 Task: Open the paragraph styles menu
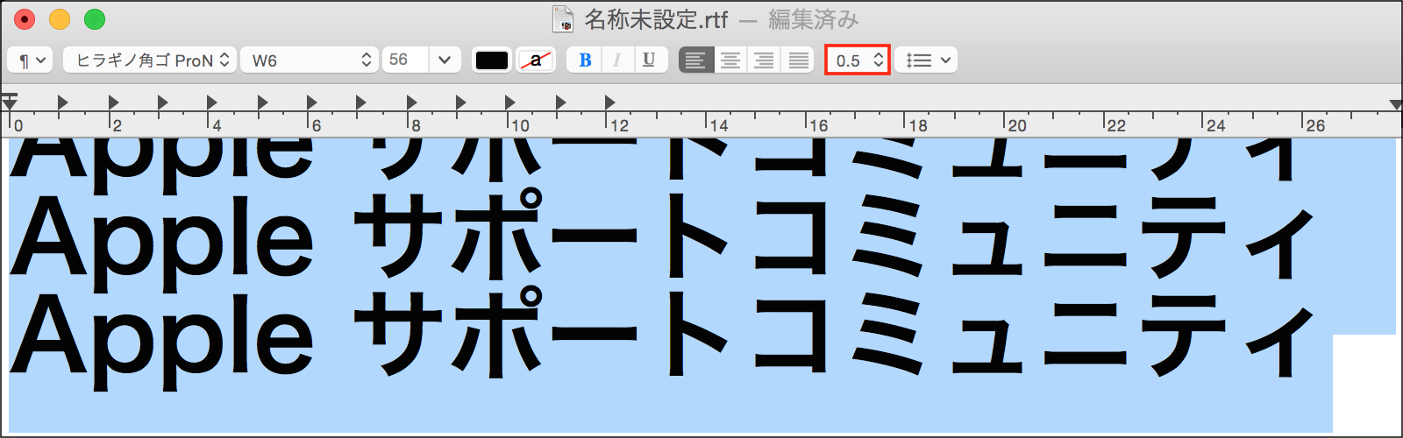click(x=30, y=60)
